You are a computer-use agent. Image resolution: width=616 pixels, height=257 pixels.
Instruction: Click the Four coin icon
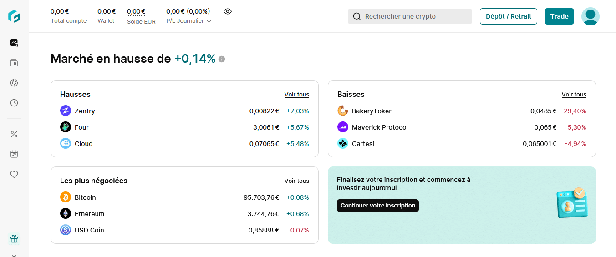coord(66,127)
